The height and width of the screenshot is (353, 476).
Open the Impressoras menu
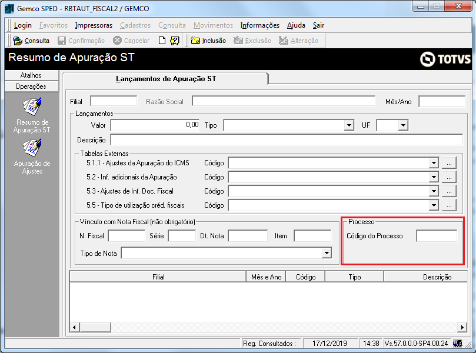click(94, 25)
